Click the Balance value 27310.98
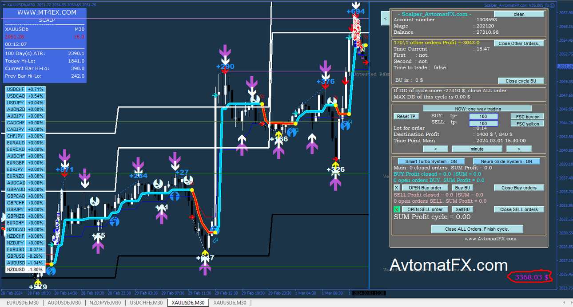573x307 pixels. pyautogui.click(x=487, y=32)
